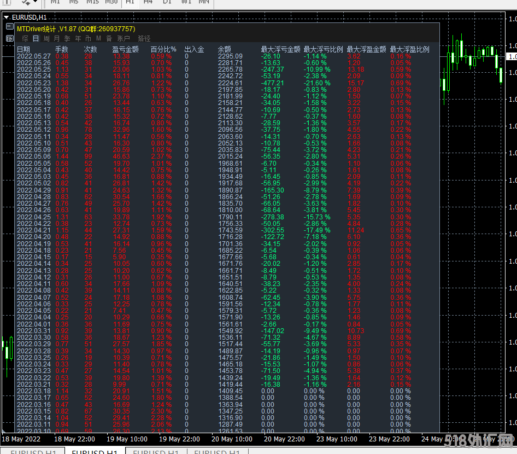517x454 pixels.
Task: Click the 盈亏金额 column header
Action: click(x=125, y=49)
